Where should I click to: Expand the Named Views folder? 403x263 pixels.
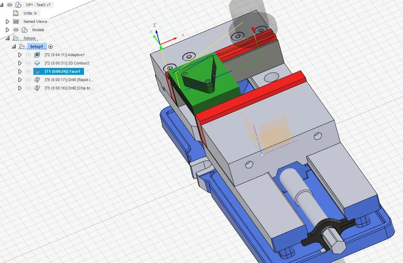(7, 21)
